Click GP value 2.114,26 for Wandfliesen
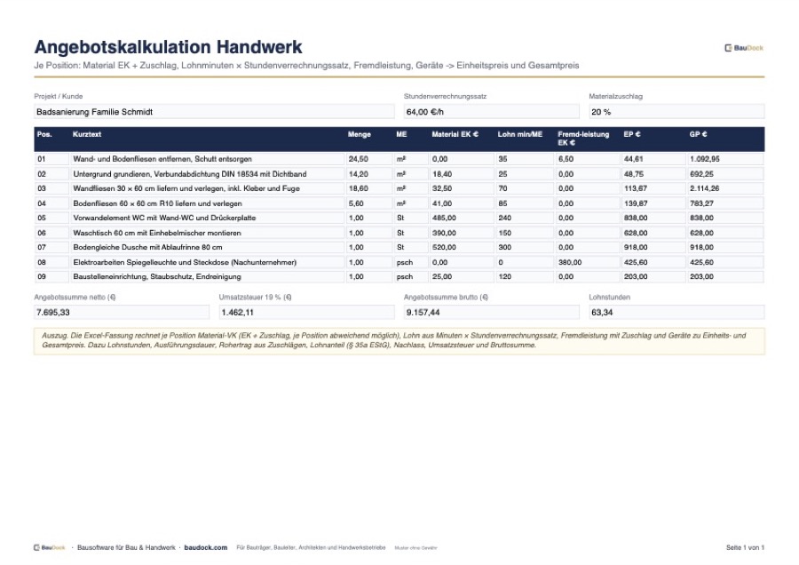 pyautogui.click(x=725, y=188)
